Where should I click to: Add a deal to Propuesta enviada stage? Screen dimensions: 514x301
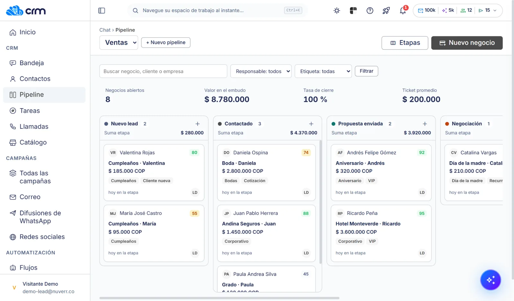(425, 124)
